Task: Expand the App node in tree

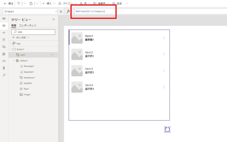Action: [10, 43]
